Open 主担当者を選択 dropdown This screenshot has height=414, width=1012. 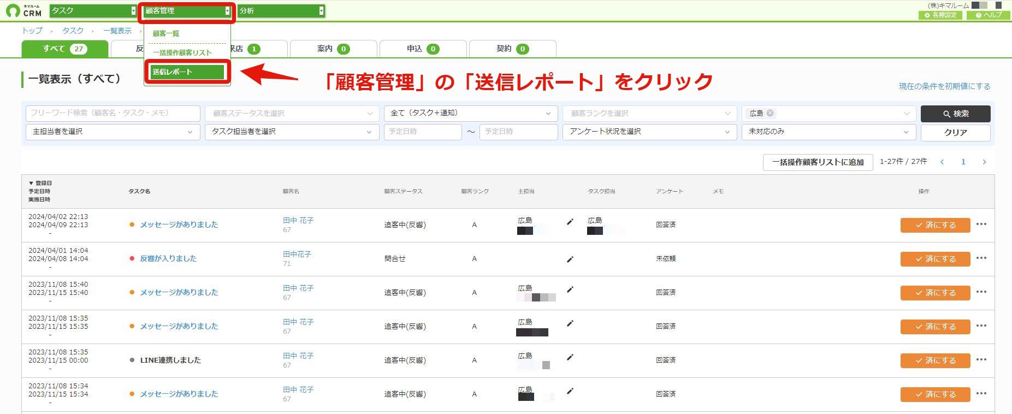113,132
